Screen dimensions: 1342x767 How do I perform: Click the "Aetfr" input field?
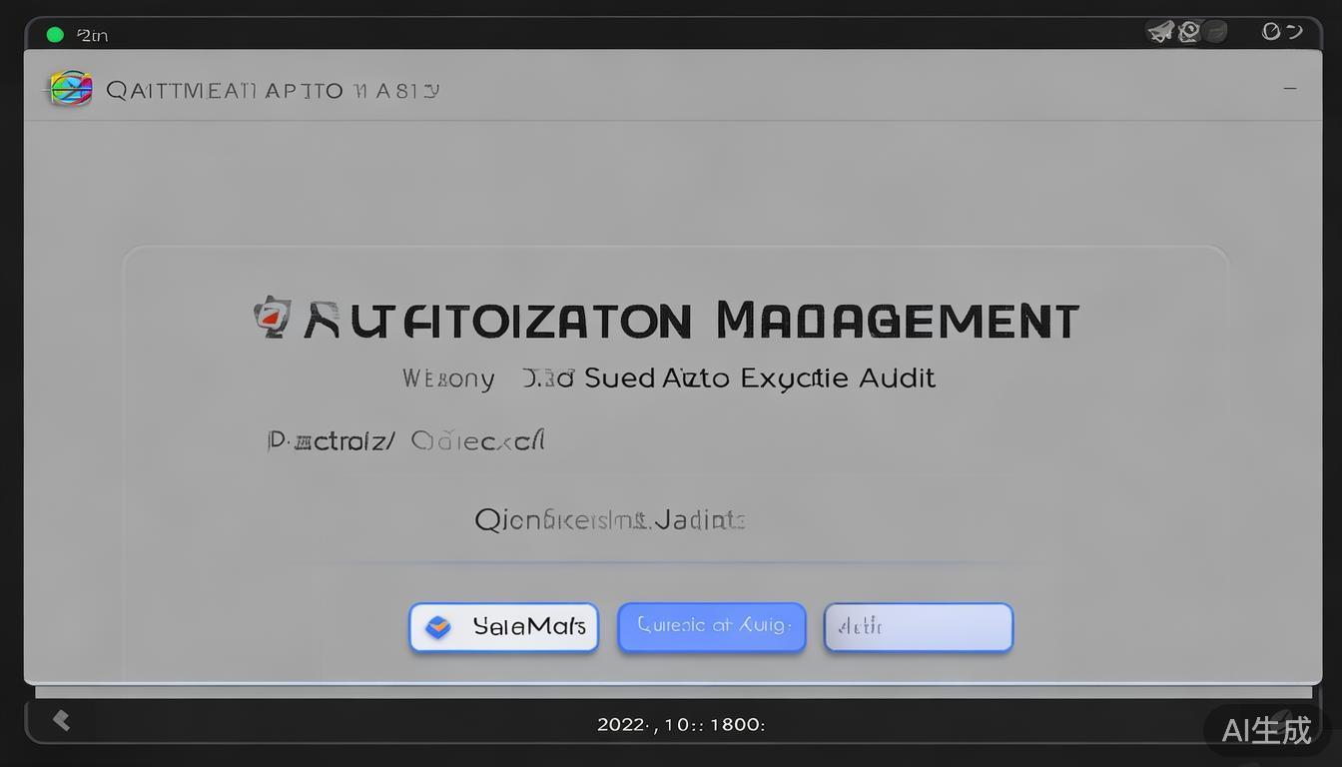pos(919,627)
